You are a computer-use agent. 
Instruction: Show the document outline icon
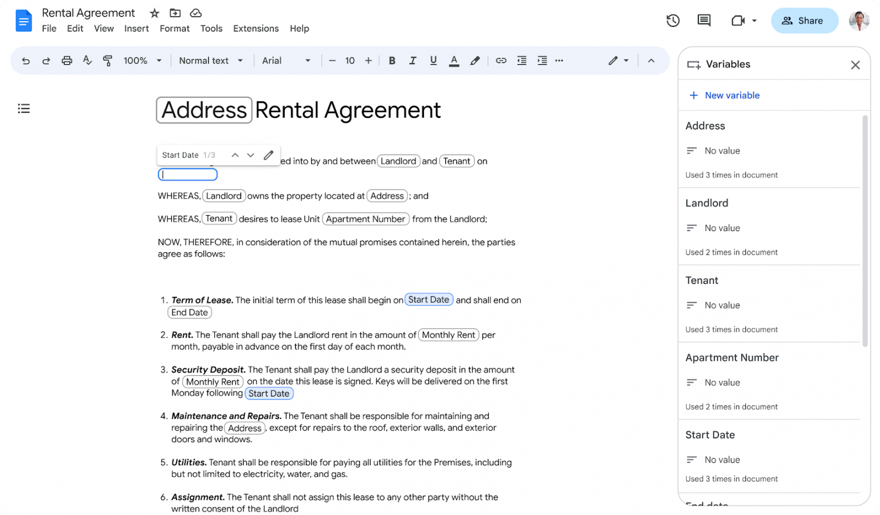(x=23, y=108)
